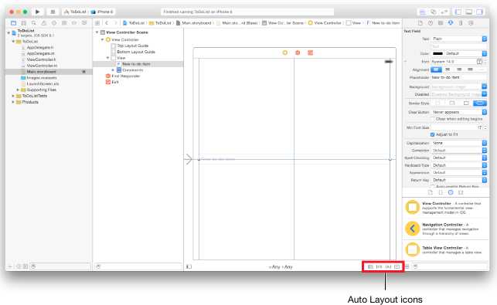
Task: Click the 'Any Any' size class control
Action: [281, 267]
